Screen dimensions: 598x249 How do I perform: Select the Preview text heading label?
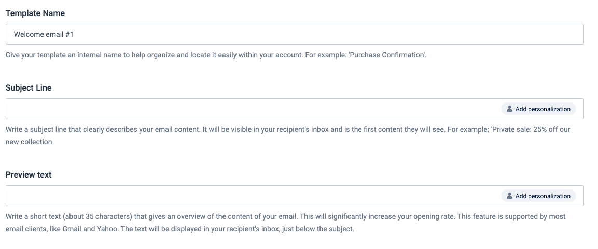29,175
